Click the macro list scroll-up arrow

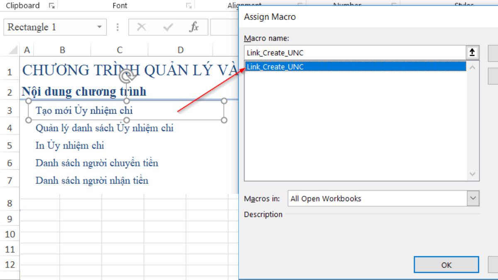[x=472, y=67]
